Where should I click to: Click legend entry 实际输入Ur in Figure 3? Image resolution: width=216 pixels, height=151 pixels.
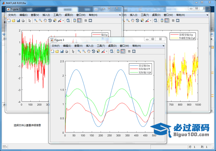(x=145, y=72)
